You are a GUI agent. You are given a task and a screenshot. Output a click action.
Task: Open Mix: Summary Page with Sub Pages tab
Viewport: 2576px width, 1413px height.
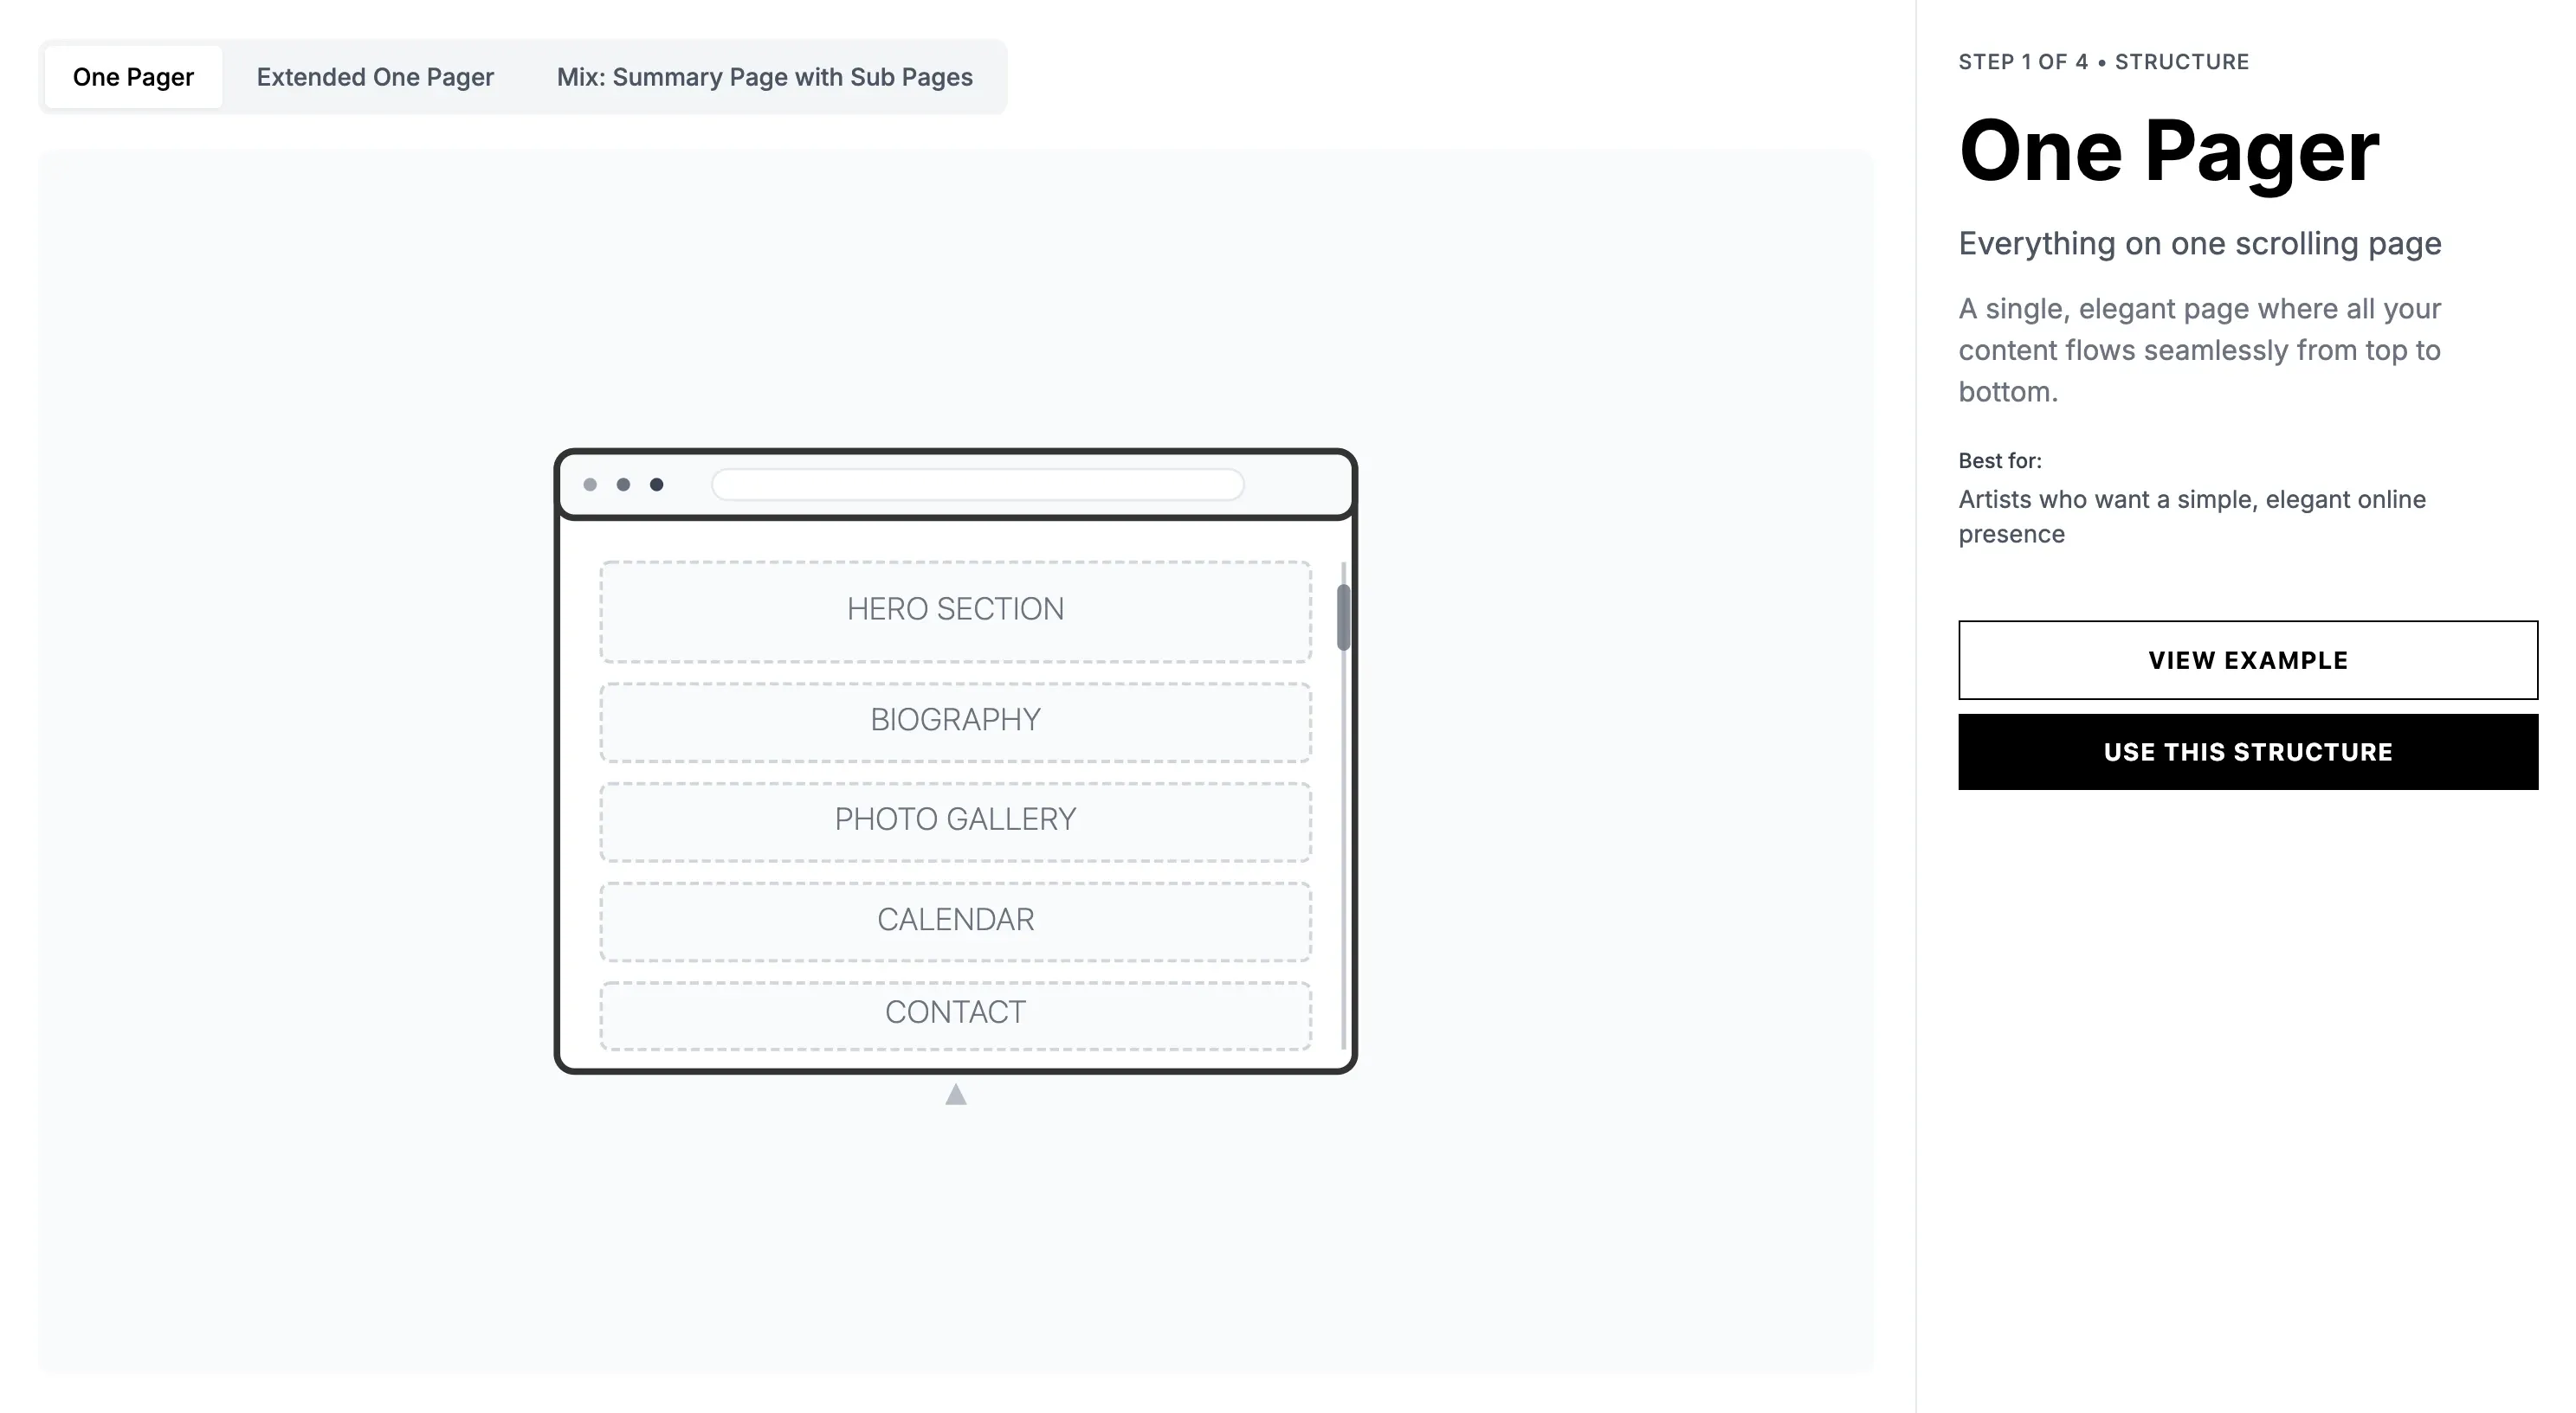click(764, 77)
